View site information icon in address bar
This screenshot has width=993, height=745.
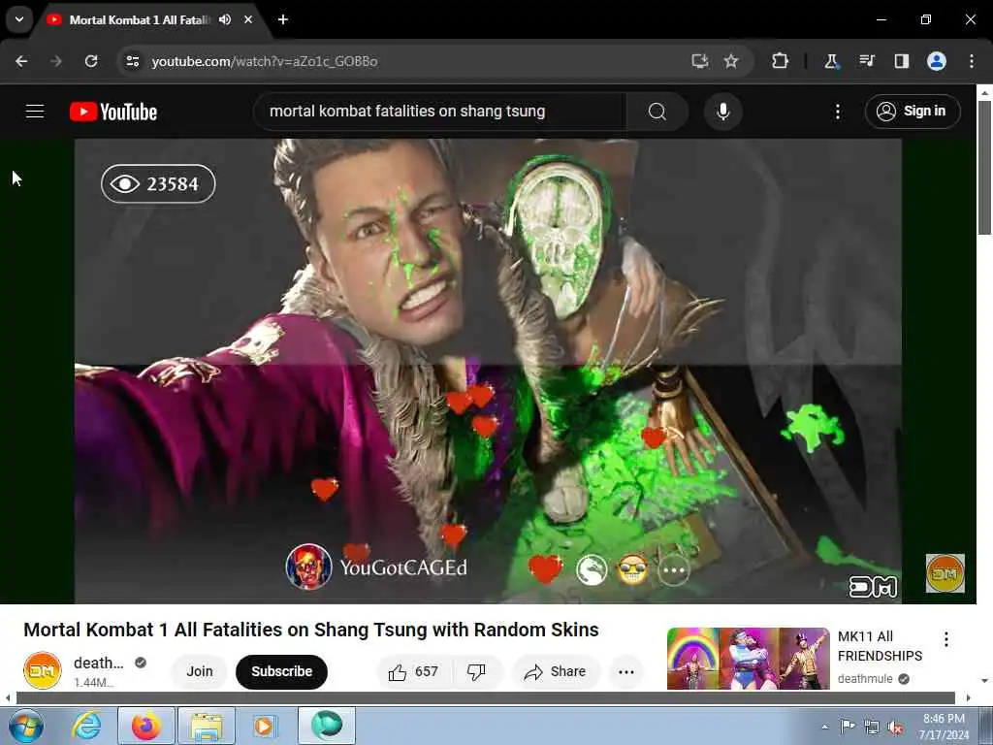[x=132, y=61]
